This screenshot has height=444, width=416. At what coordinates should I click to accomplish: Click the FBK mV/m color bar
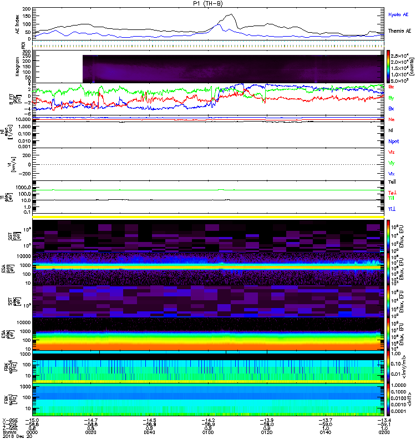pyautogui.click(x=388, y=367)
